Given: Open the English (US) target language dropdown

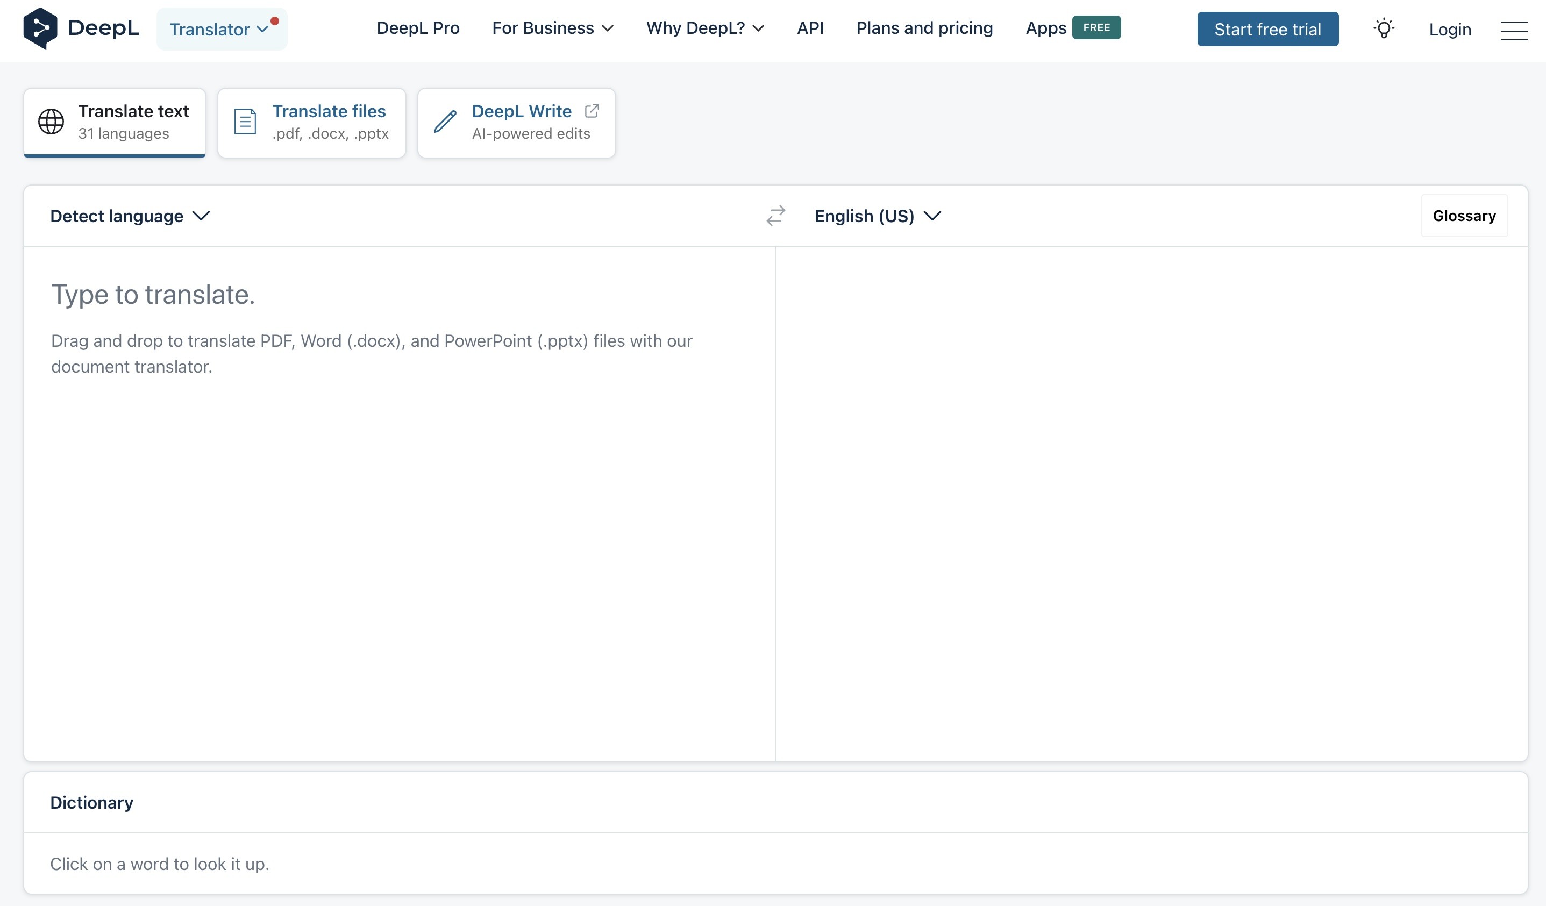Looking at the screenshot, I should click(877, 216).
